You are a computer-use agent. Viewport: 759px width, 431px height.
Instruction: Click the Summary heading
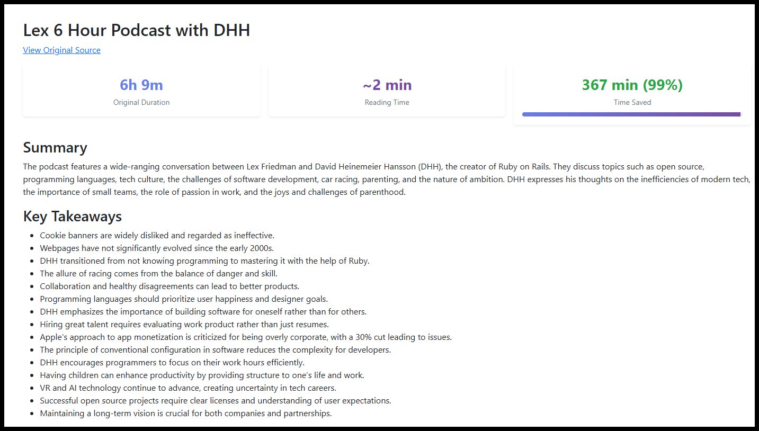(x=55, y=147)
